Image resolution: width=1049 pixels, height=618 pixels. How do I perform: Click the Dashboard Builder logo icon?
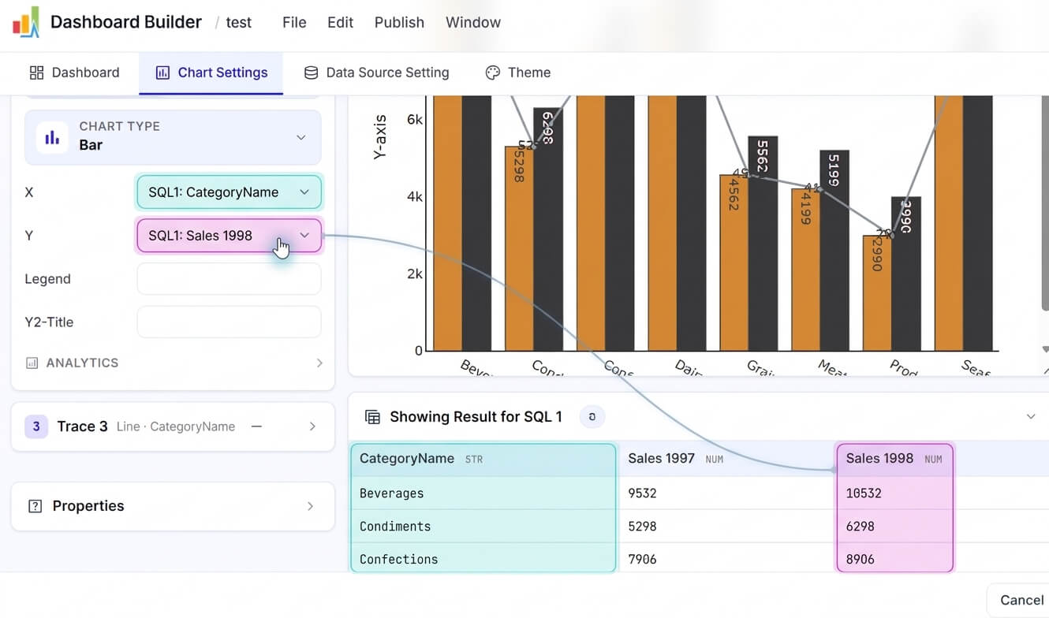(25, 22)
